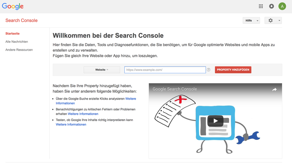Open the Website property type dropdown
Screen dimensions: 292x163
[102, 70]
